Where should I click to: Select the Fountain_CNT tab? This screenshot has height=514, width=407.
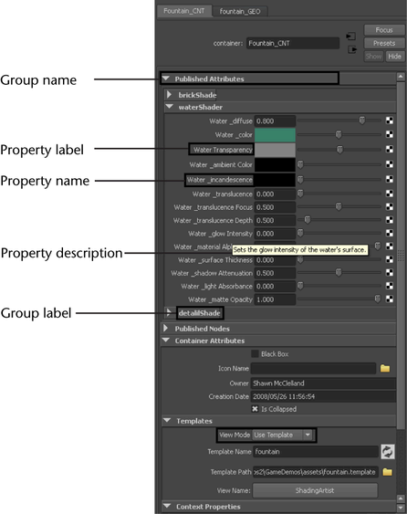coord(184,11)
